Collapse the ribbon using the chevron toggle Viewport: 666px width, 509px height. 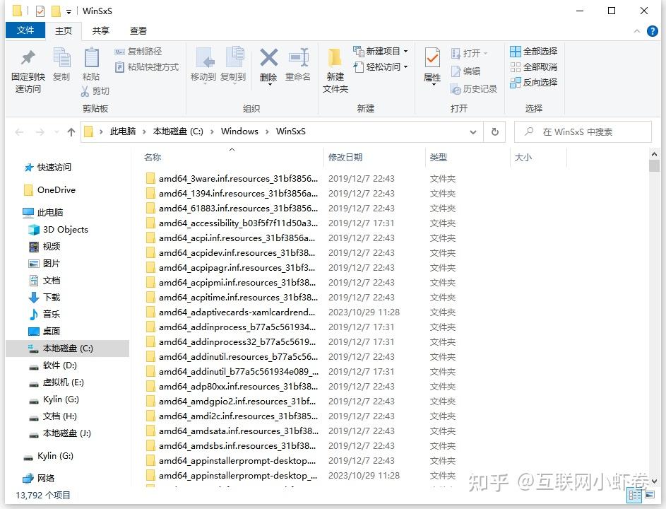pos(636,30)
